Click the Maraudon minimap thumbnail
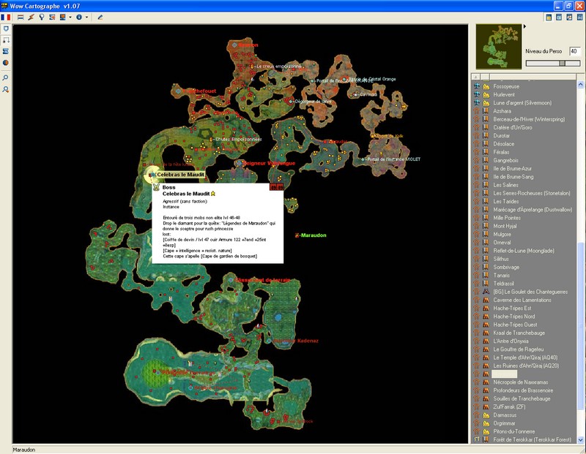The image size is (586, 454). coord(499,47)
